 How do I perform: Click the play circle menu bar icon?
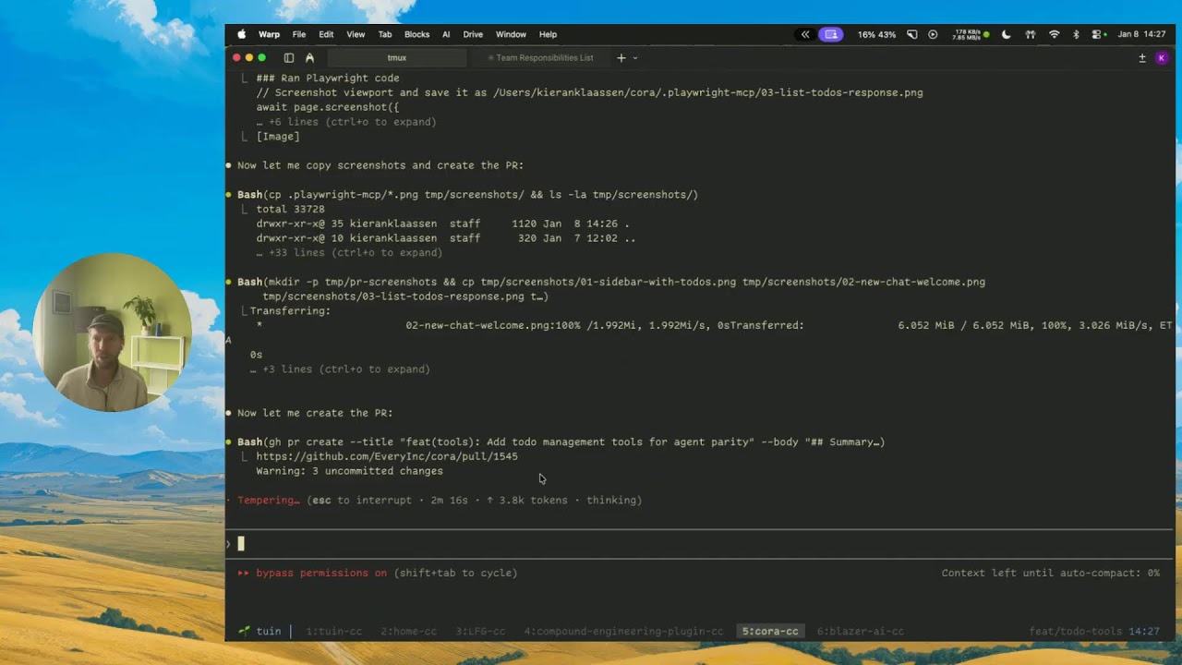[x=933, y=34]
